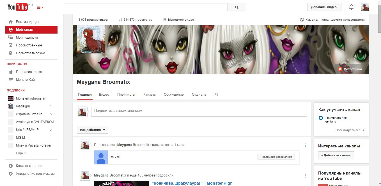The height and width of the screenshot is (186, 381).
Task: Click the Добавить каналы button
Action: pyautogui.click(x=336, y=156)
